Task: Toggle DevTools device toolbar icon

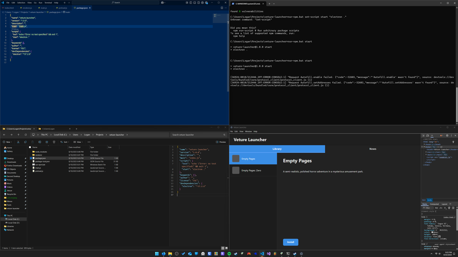Action: pyautogui.click(x=427, y=136)
